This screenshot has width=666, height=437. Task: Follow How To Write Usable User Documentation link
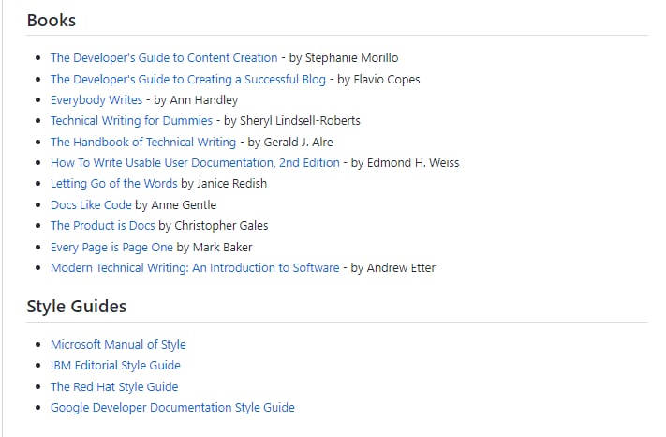(195, 163)
